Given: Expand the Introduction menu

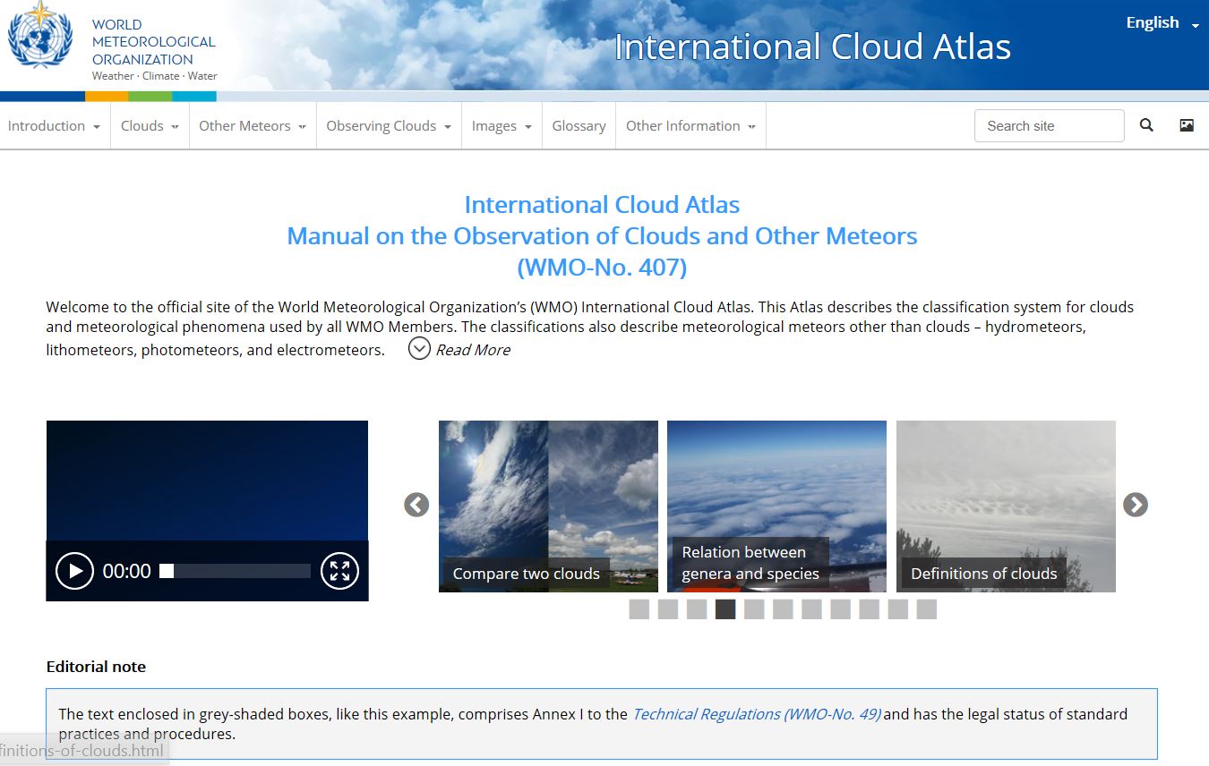Looking at the screenshot, I should coord(54,126).
